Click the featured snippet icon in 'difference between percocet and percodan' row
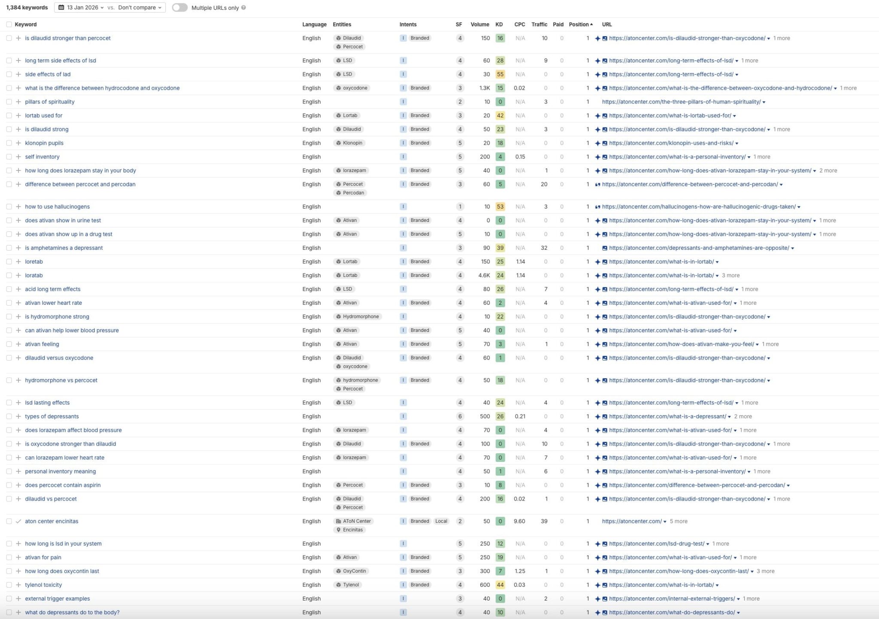This screenshot has height=619, width=879. click(597, 185)
